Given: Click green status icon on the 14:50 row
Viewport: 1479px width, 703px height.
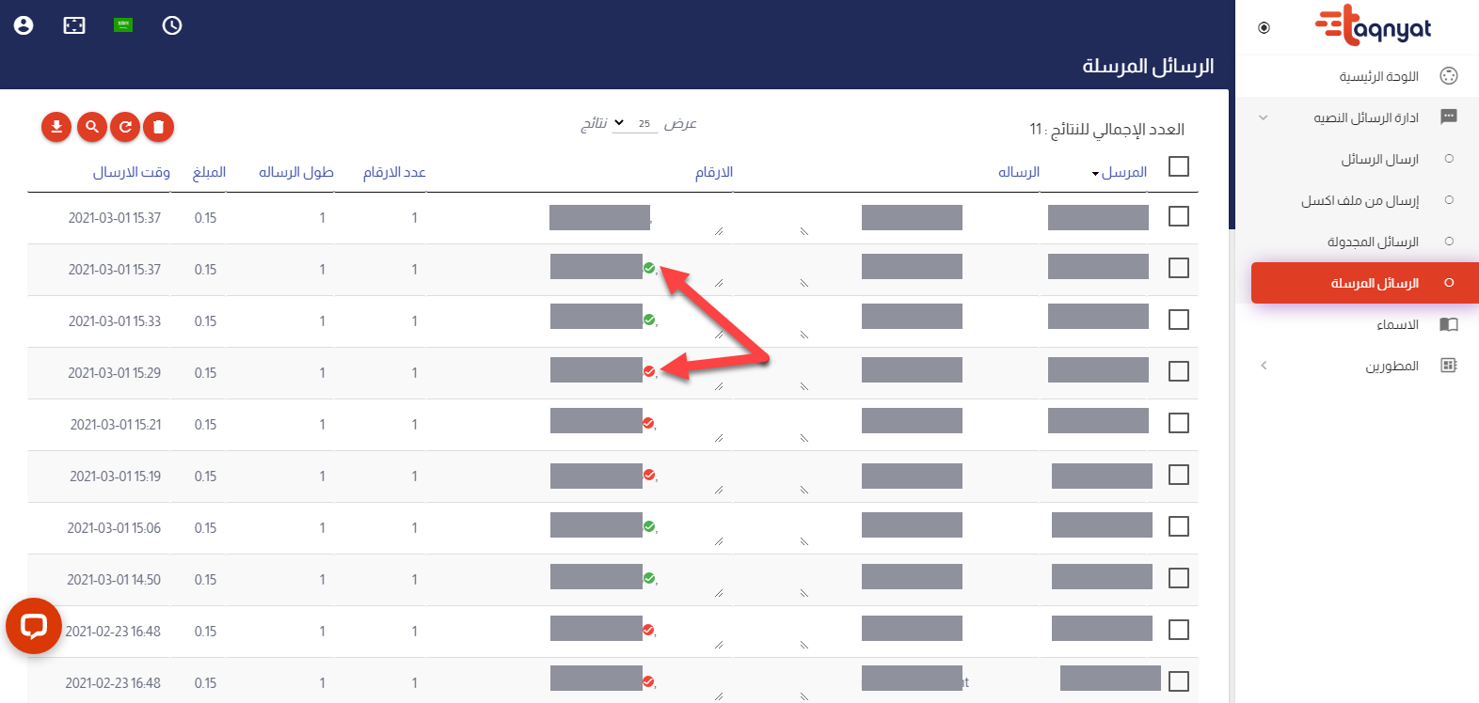Looking at the screenshot, I should [x=649, y=578].
